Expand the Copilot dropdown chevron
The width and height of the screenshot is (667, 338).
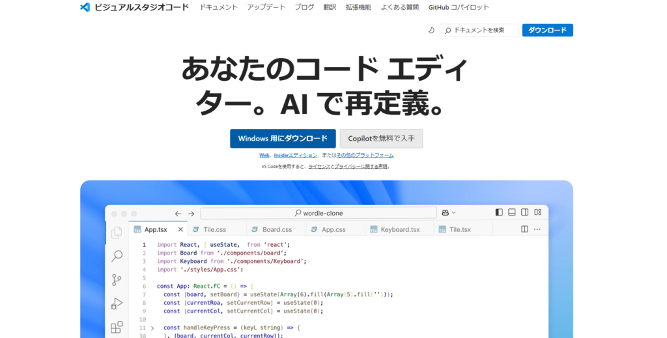[454, 212]
